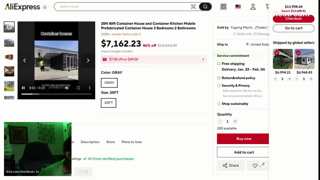Mute the product video
320x180 pixels.
[x=67, y=88]
